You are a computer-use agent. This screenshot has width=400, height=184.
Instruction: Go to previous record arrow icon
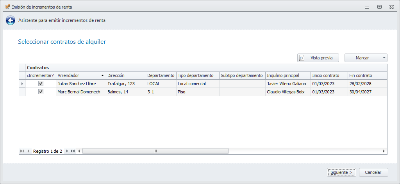point(28,151)
